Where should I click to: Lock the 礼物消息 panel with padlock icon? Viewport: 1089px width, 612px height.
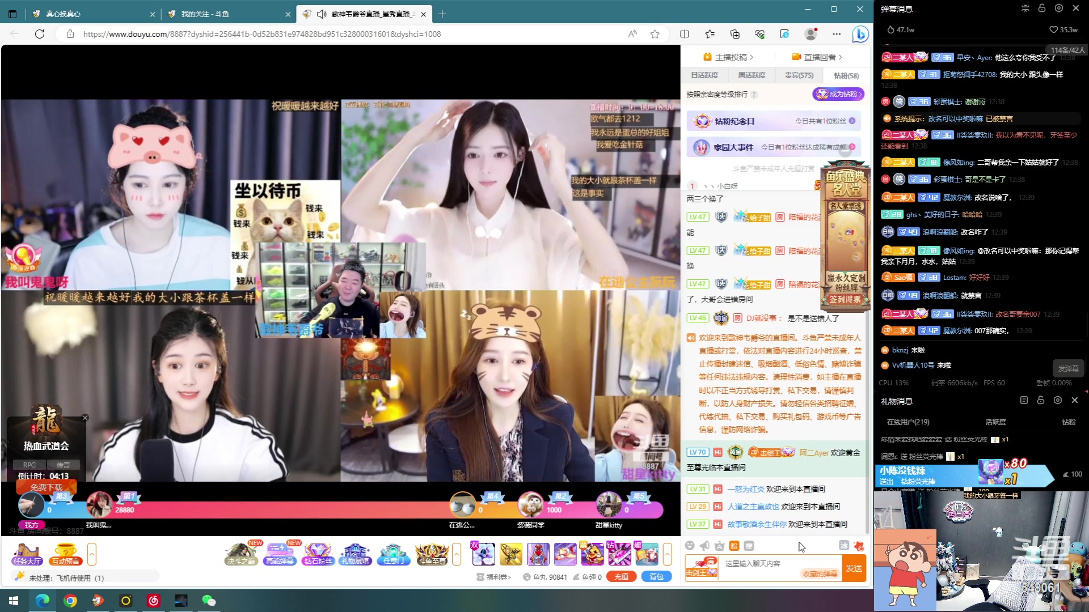pos(1041,400)
